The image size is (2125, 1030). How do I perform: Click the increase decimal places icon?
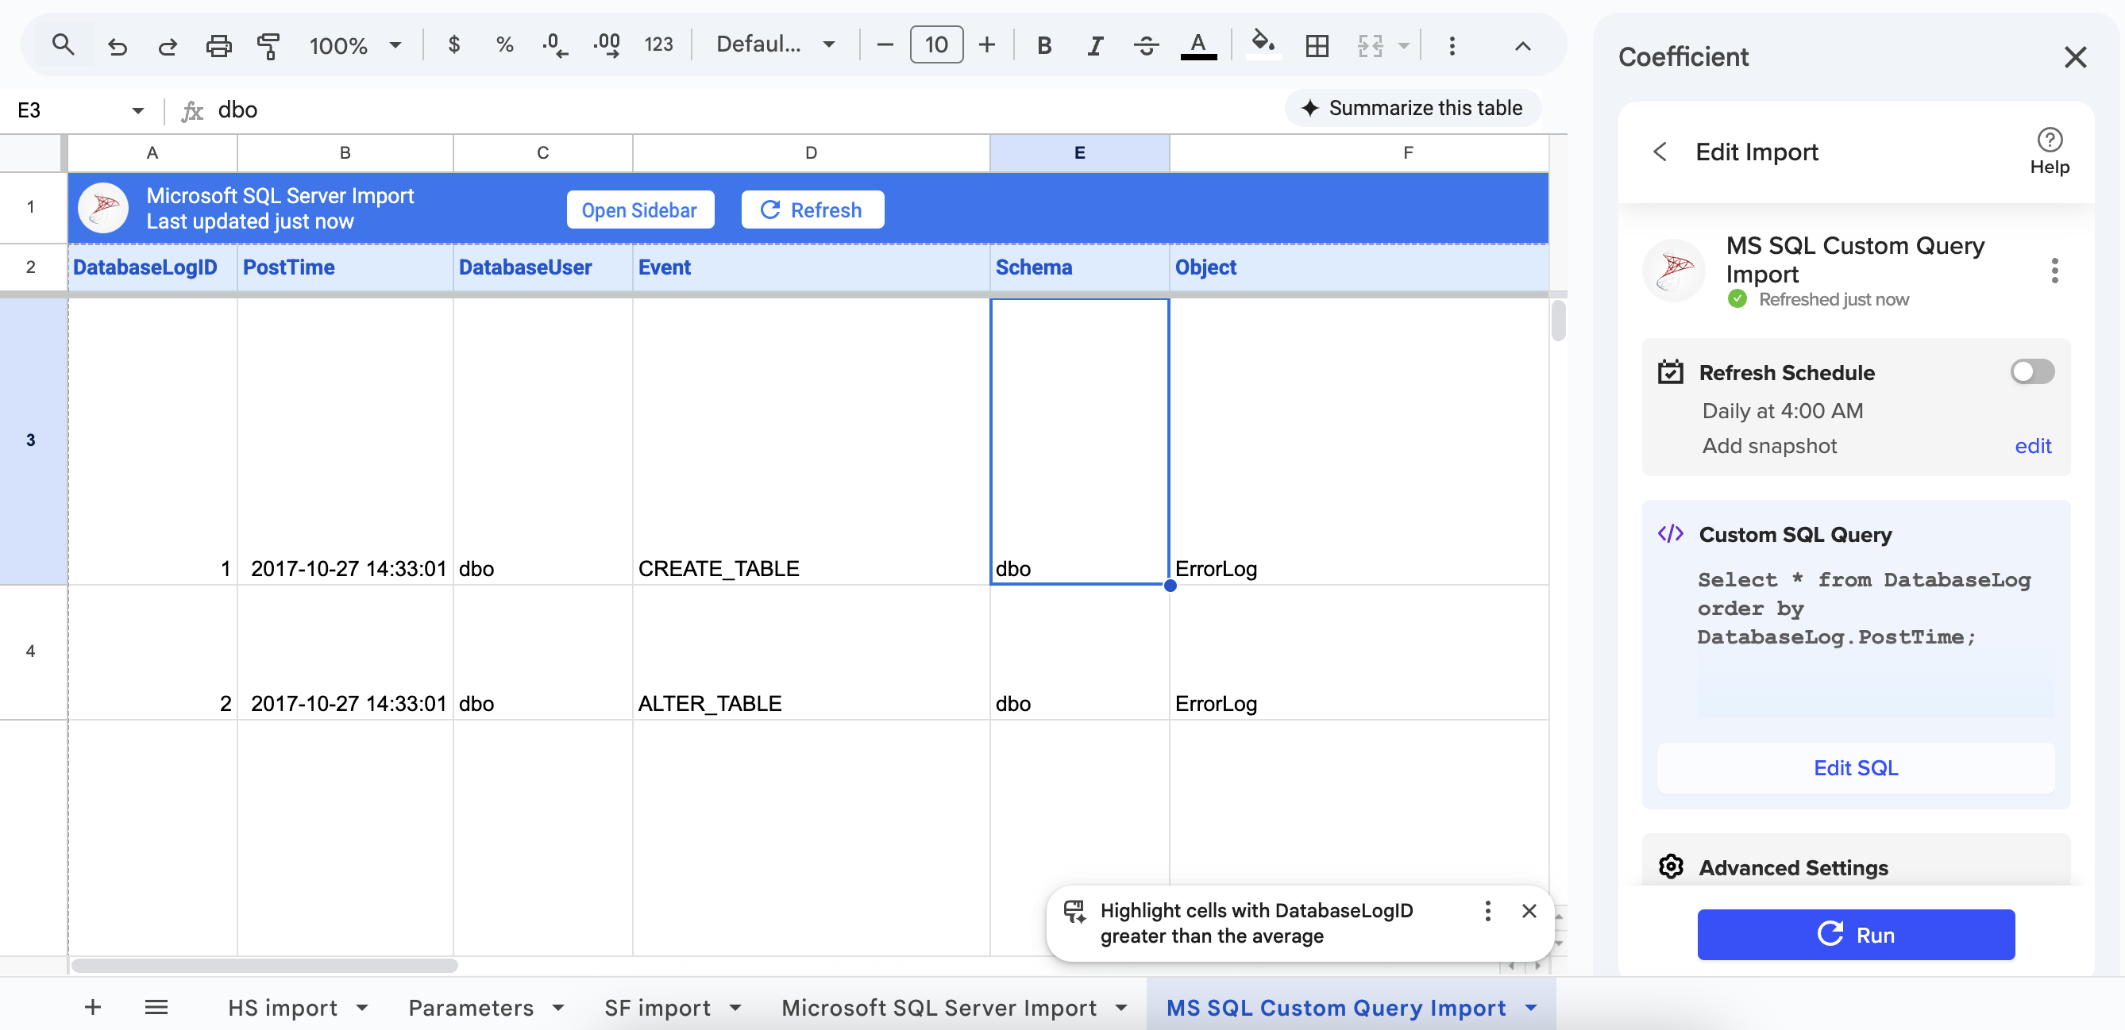coord(607,45)
